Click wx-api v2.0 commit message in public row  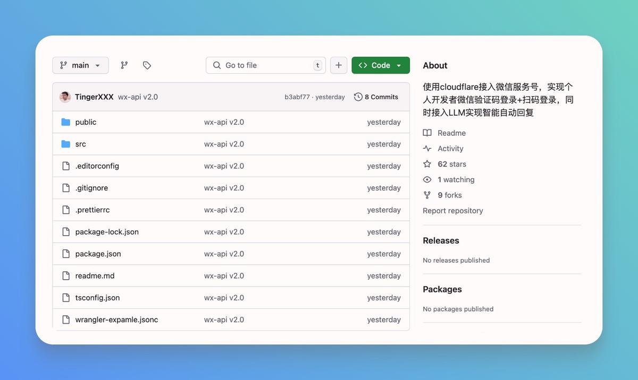click(x=224, y=122)
